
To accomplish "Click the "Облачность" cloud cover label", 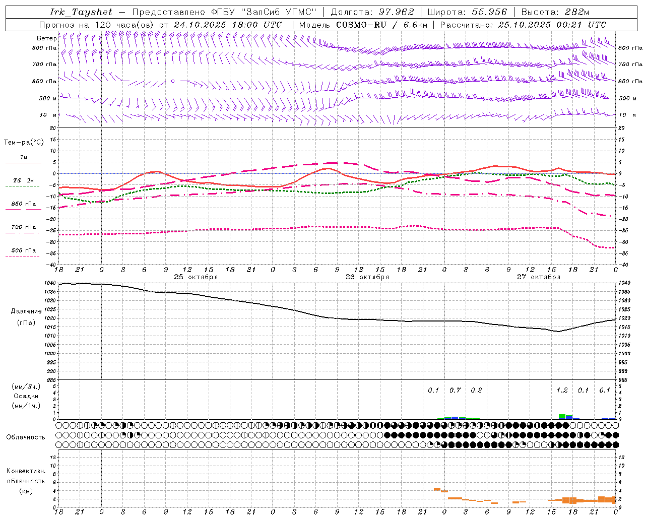I will [x=26, y=437].
